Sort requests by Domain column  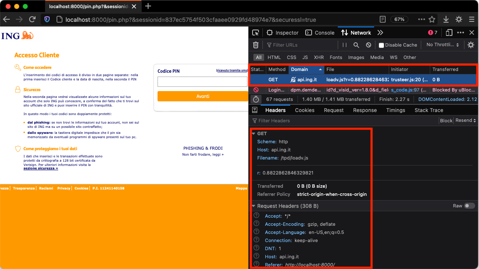coord(306,69)
